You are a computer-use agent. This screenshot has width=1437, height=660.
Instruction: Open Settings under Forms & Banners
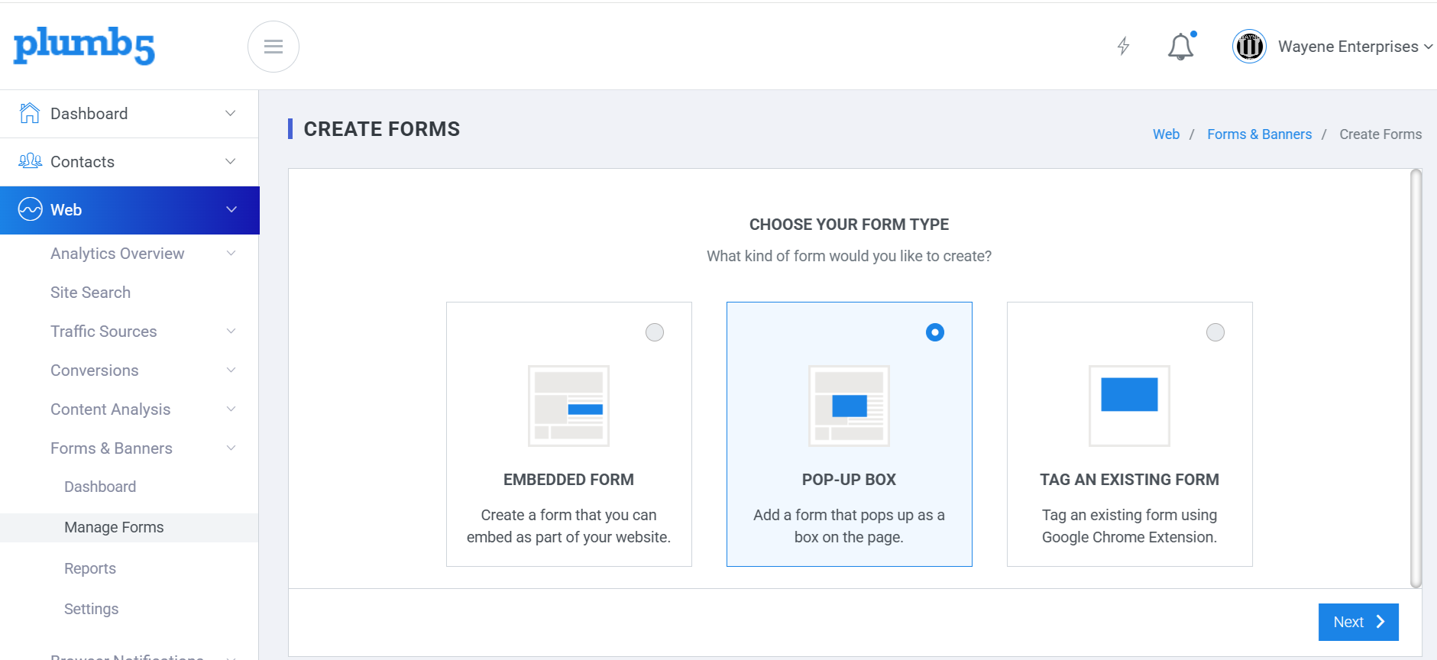click(91, 609)
